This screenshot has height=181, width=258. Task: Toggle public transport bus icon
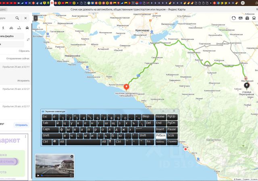click(254, 18)
